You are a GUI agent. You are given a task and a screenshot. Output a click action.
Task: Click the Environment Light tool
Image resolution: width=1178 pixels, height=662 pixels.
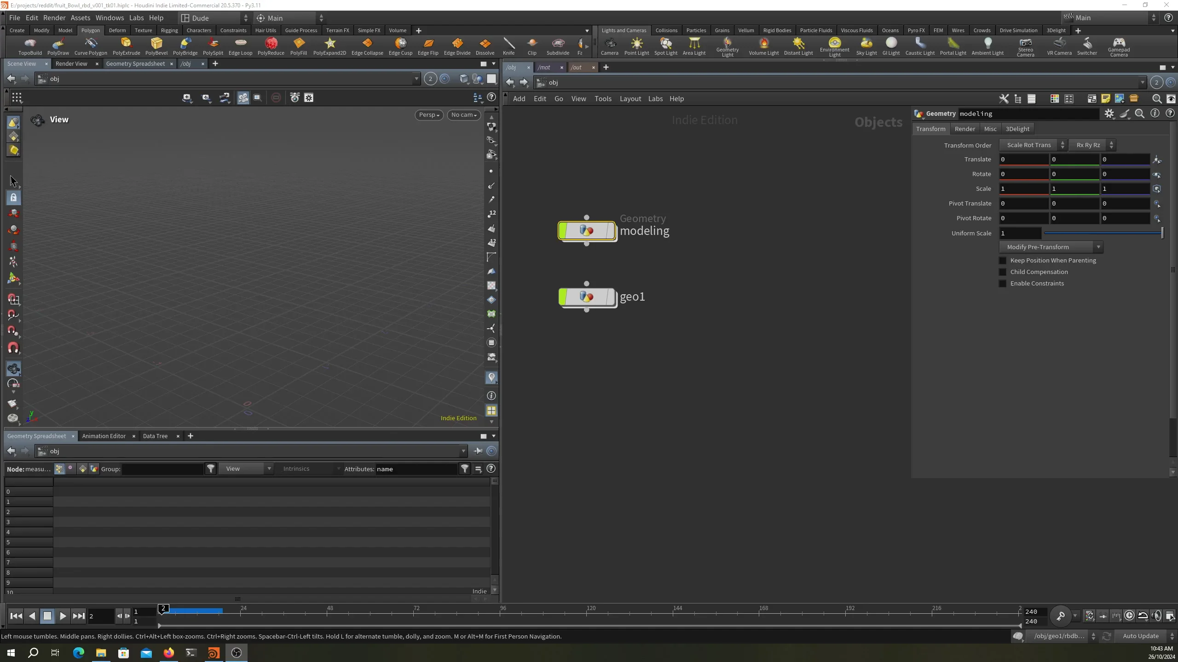coord(834,46)
